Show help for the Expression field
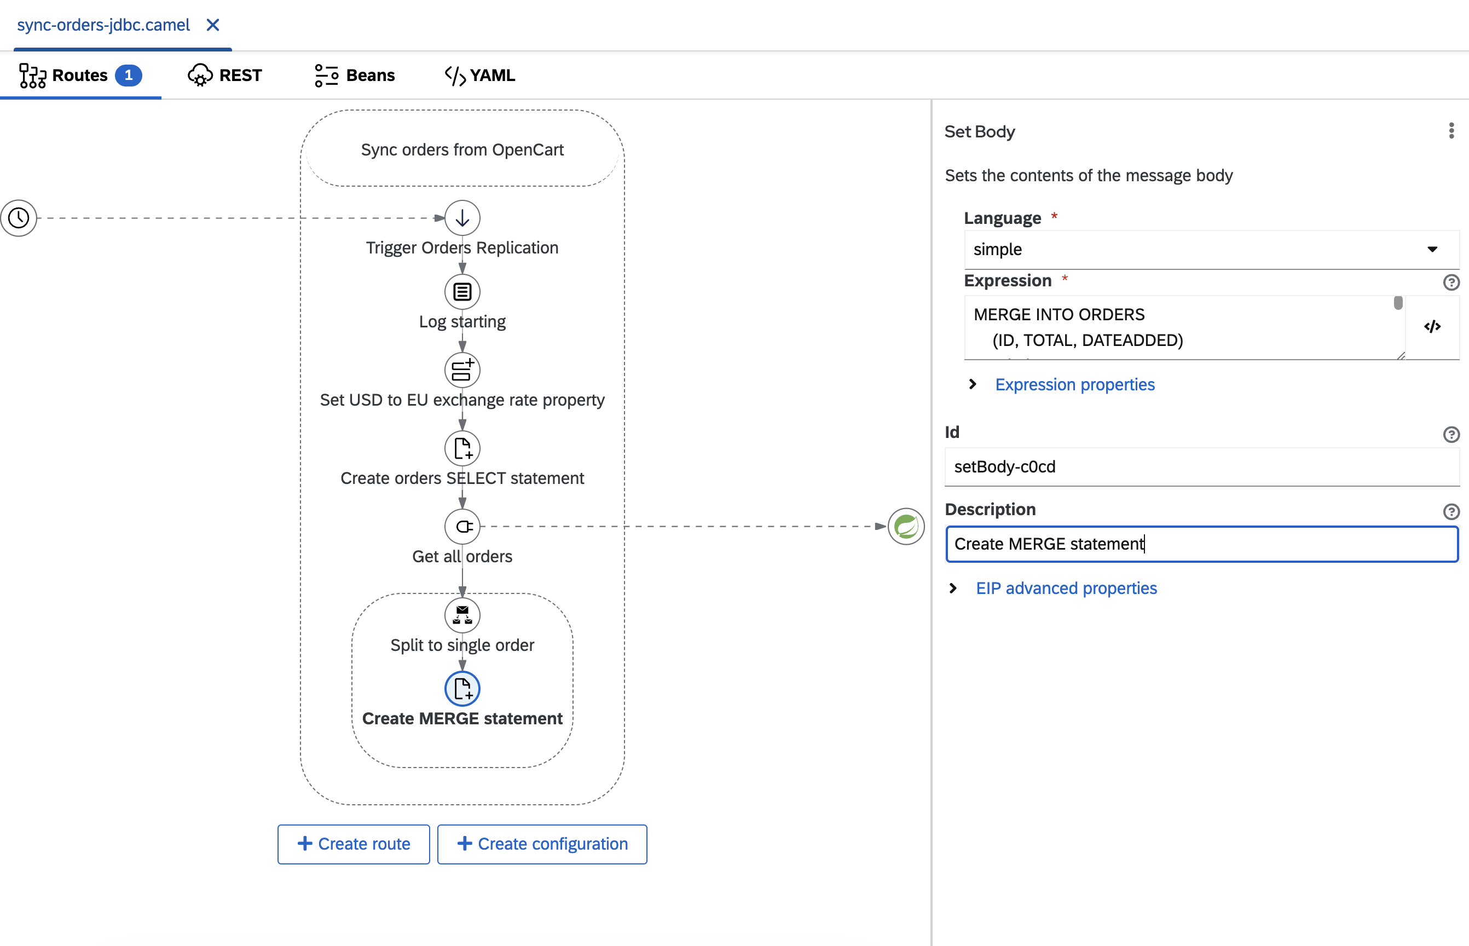This screenshot has height=946, width=1469. coord(1450,282)
